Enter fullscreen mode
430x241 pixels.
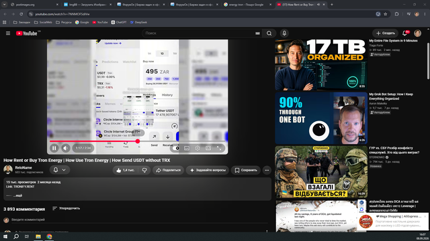pyautogui.click(x=219, y=148)
